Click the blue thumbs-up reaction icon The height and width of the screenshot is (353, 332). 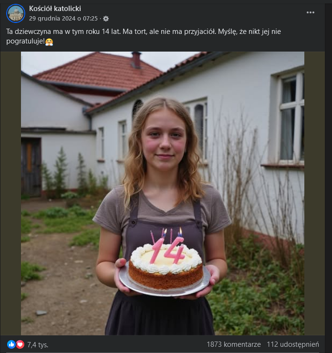[x=11, y=344]
